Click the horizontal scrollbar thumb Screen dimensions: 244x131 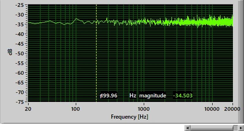pos(235,128)
